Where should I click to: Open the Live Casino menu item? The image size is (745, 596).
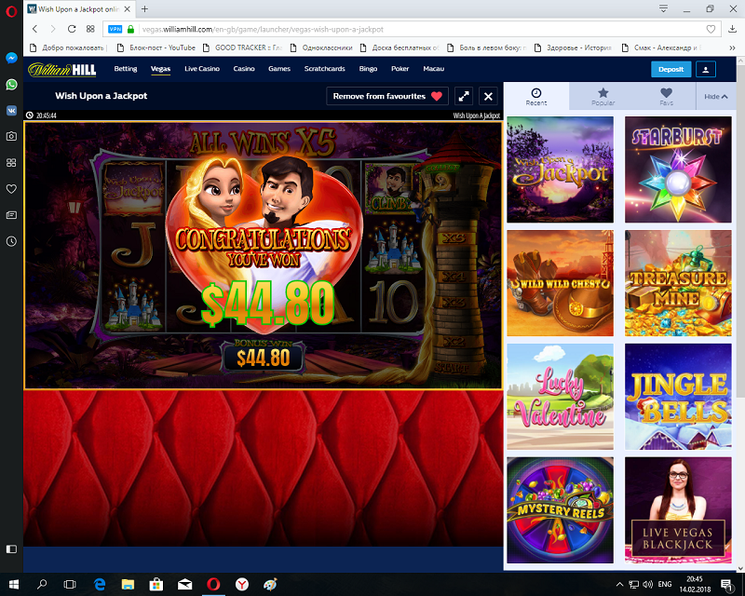pos(202,69)
